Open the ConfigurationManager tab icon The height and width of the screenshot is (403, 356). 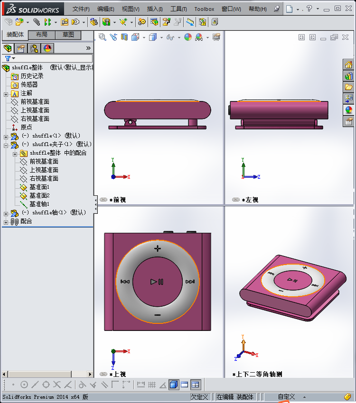tap(34, 48)
